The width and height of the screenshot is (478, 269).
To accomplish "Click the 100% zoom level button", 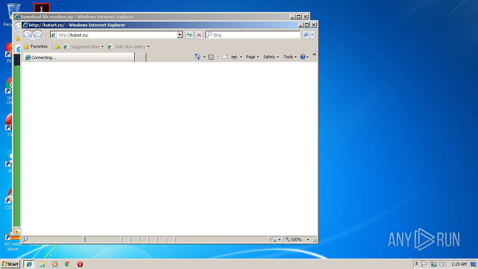I will (294, 239).
